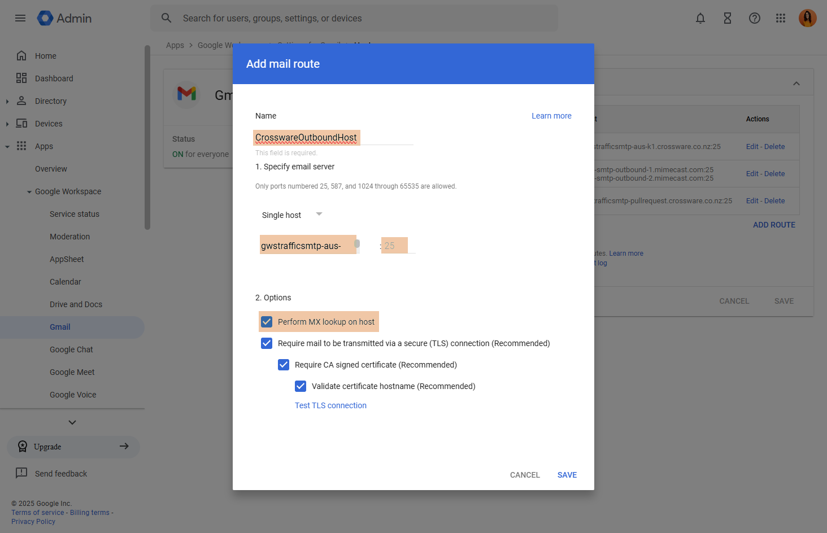
Task: Expand the Directory sidebar section
Action: pos(7,102)
